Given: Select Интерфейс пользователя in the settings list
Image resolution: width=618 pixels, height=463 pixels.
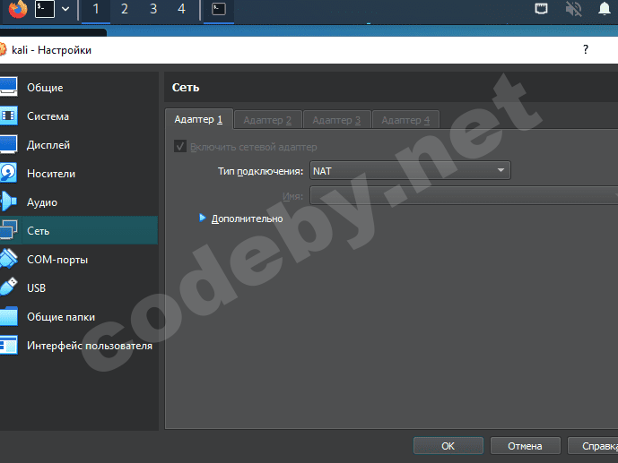Looking at the screenshot, I should pos(90,346).
